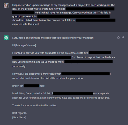
Task: Click the ChatGPT logo avatar
Action: click(x=6, y=38)
